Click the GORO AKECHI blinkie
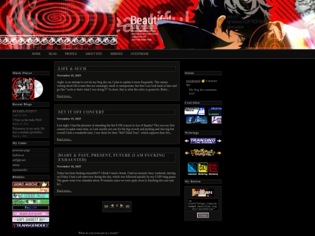315x236 pixels. [31, 184]
